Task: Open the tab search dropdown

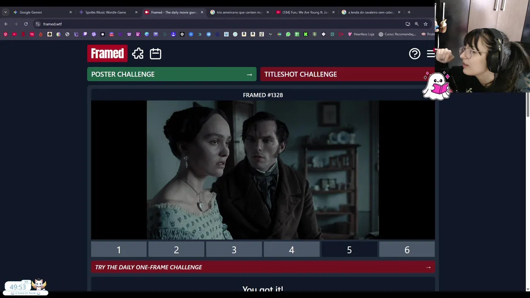Action: tap(5, 12)
